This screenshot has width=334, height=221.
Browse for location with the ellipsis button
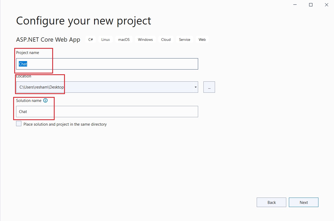click(209, 87)
